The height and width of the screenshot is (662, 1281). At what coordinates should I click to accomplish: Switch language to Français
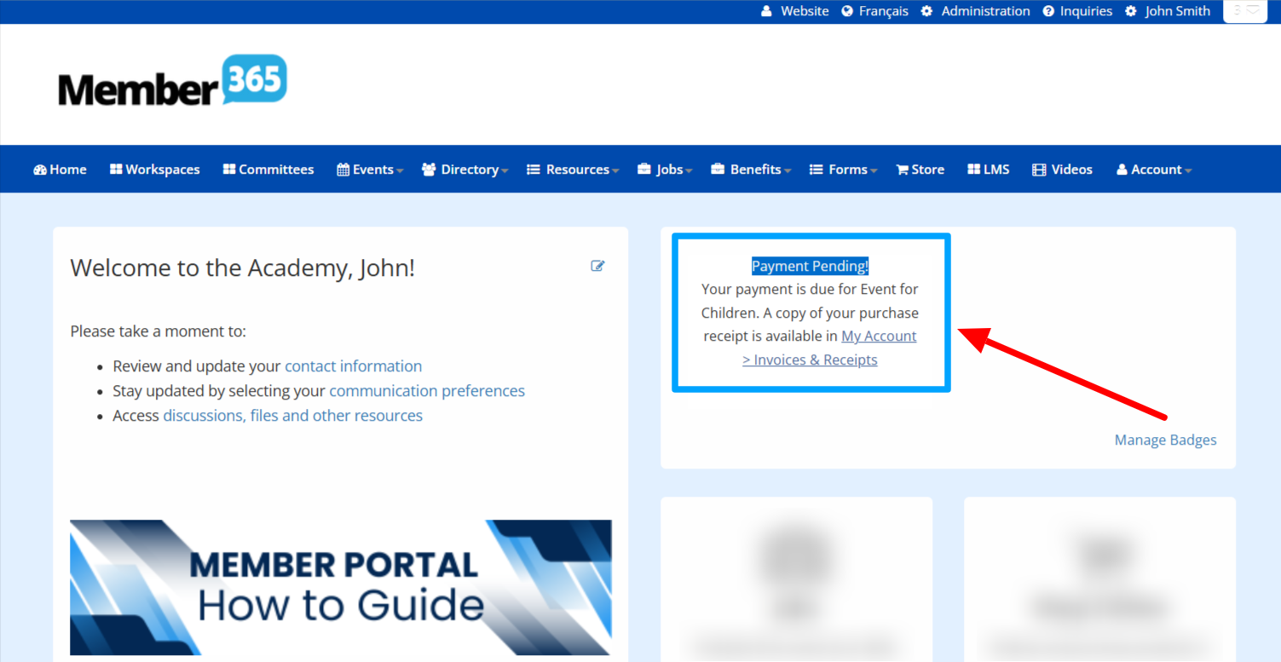pos(874,11)
